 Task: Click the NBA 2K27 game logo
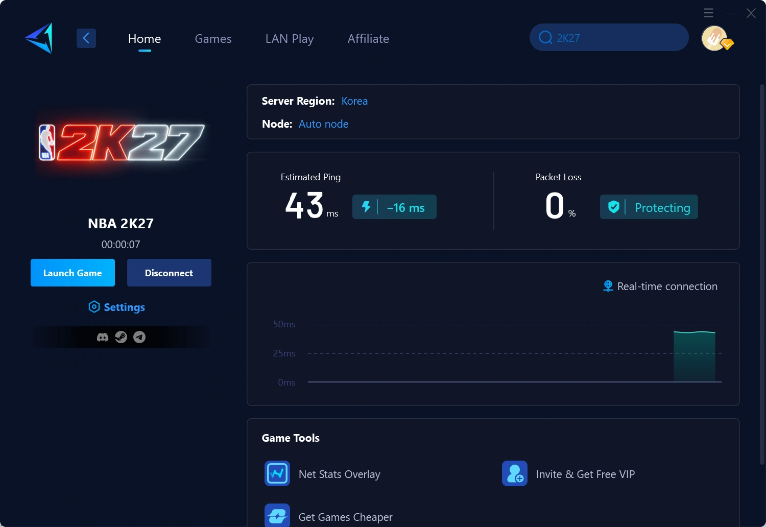tap(122, 142)
